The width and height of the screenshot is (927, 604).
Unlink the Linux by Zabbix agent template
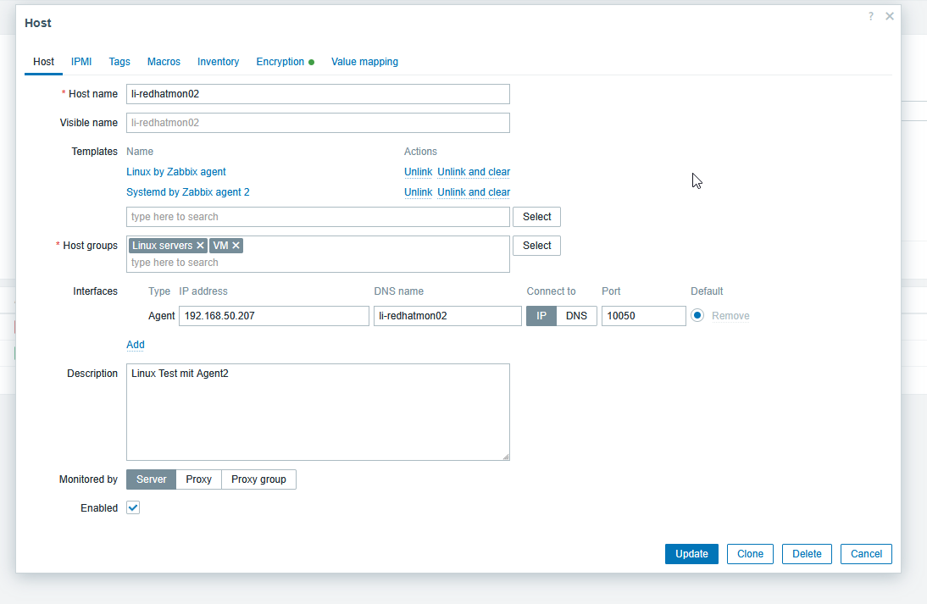(x=418, y=172)
